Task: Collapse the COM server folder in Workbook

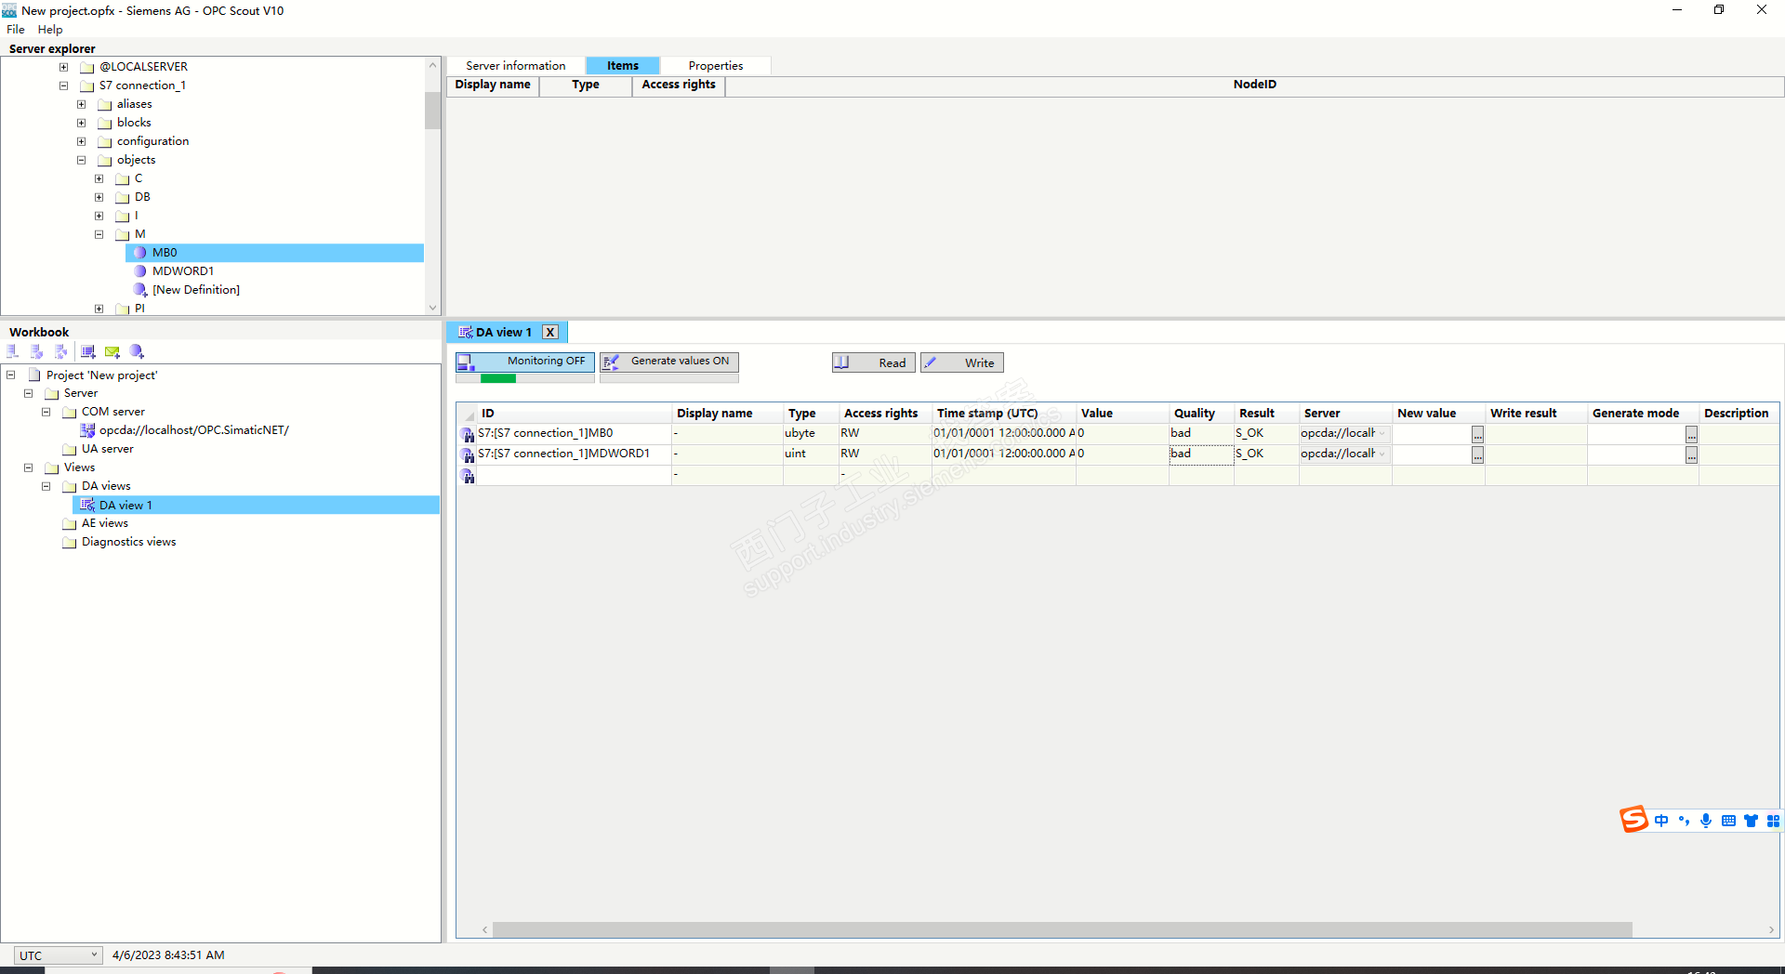Action: [x=46, y=412]
